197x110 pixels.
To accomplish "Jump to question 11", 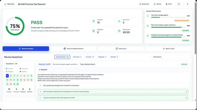I will click(14, 80).
